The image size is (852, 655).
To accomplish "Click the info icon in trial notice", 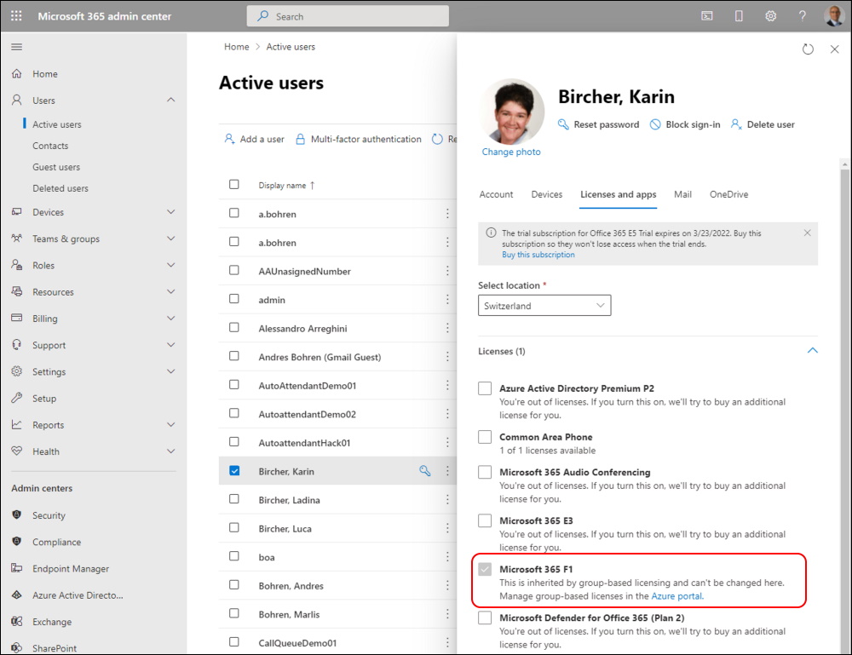I will point(491,233).
